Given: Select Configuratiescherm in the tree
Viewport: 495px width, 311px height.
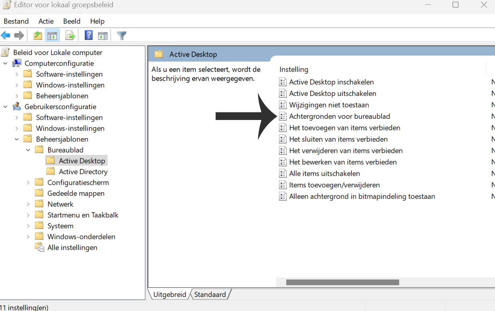Looking at the screenshot, I should point(78,182).
